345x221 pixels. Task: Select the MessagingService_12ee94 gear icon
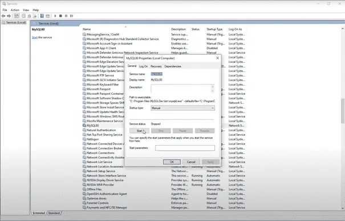[x=84, y=34]
